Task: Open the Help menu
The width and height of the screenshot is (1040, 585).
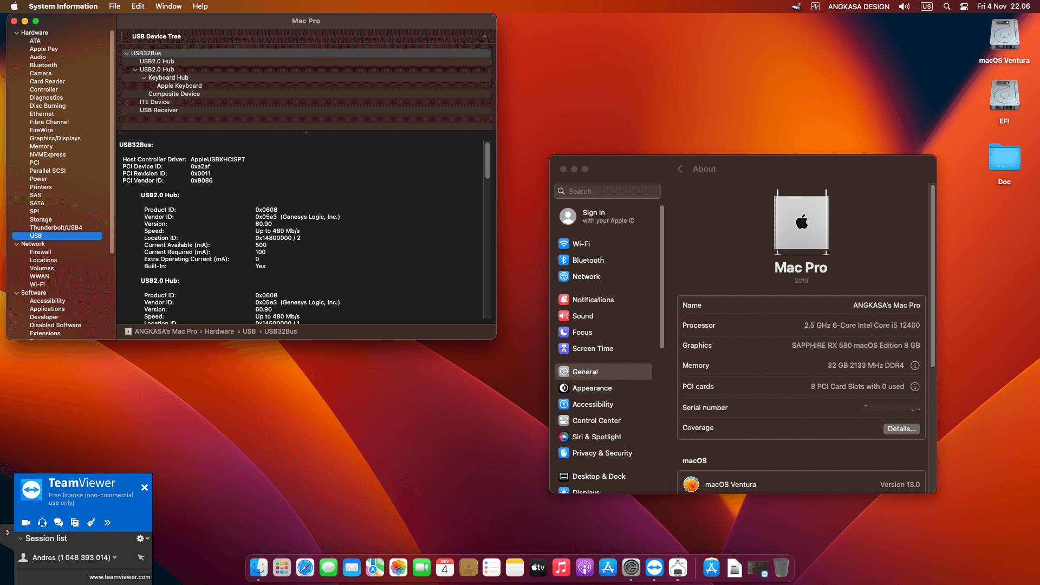Action: pyautogui.click(x=200, y=6)
